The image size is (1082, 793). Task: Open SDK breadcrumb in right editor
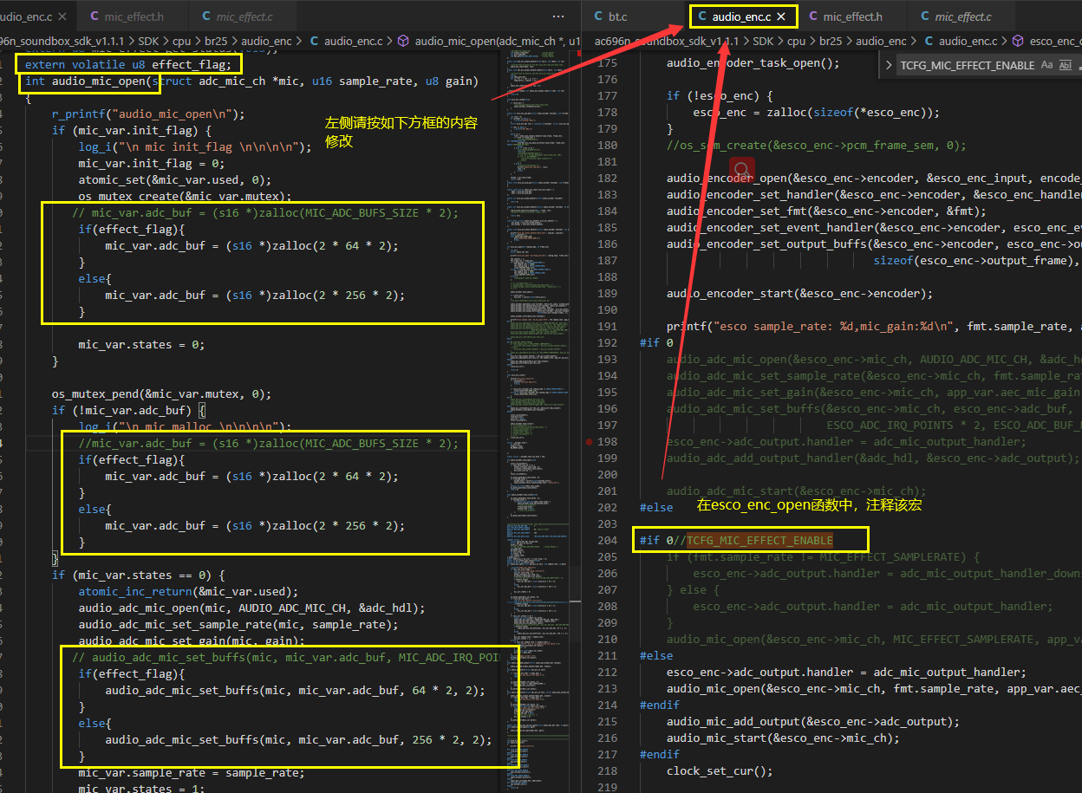coord(763,41)
